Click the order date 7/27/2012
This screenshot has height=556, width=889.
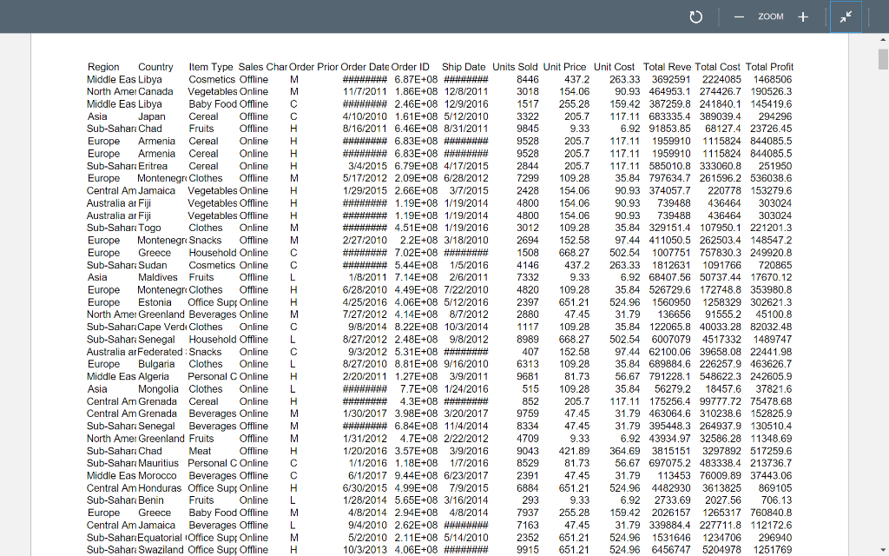click(x=365, y=314)
